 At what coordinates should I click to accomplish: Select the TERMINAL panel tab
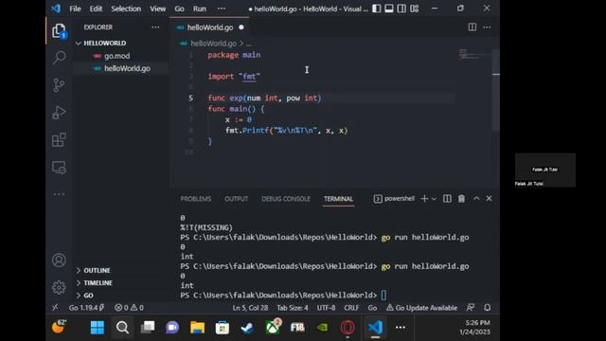(338, 199)
